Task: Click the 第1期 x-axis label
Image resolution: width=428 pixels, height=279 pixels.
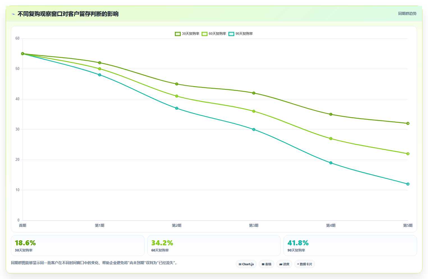Action: tap(100, 225)
